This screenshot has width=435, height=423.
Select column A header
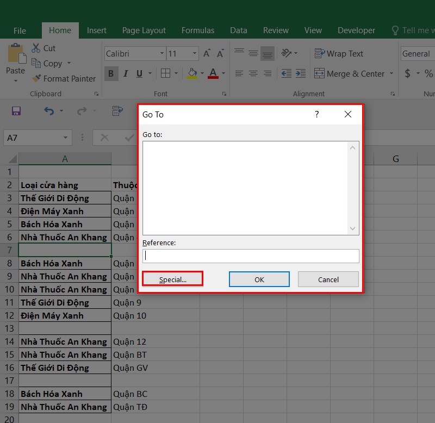65,159
